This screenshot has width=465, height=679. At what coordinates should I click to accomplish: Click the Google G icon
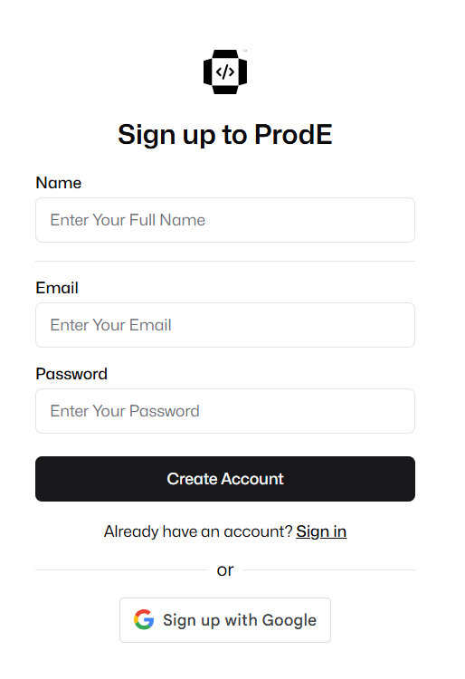click(x=144, y=619)
